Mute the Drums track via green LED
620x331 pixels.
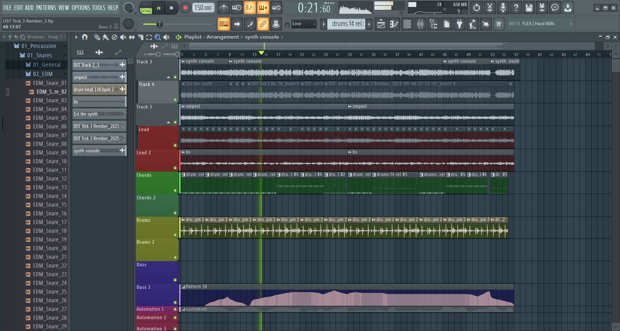(x=175, y=235)
